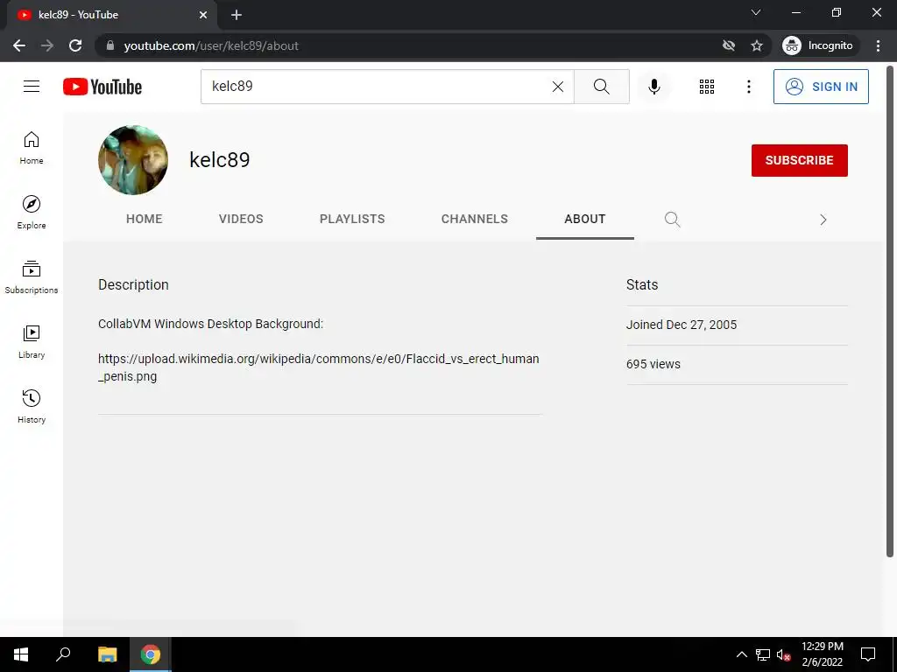897x672 pixels.
Task: Click the third-party cookies blocked eye icon
Action: click(729, 45)
